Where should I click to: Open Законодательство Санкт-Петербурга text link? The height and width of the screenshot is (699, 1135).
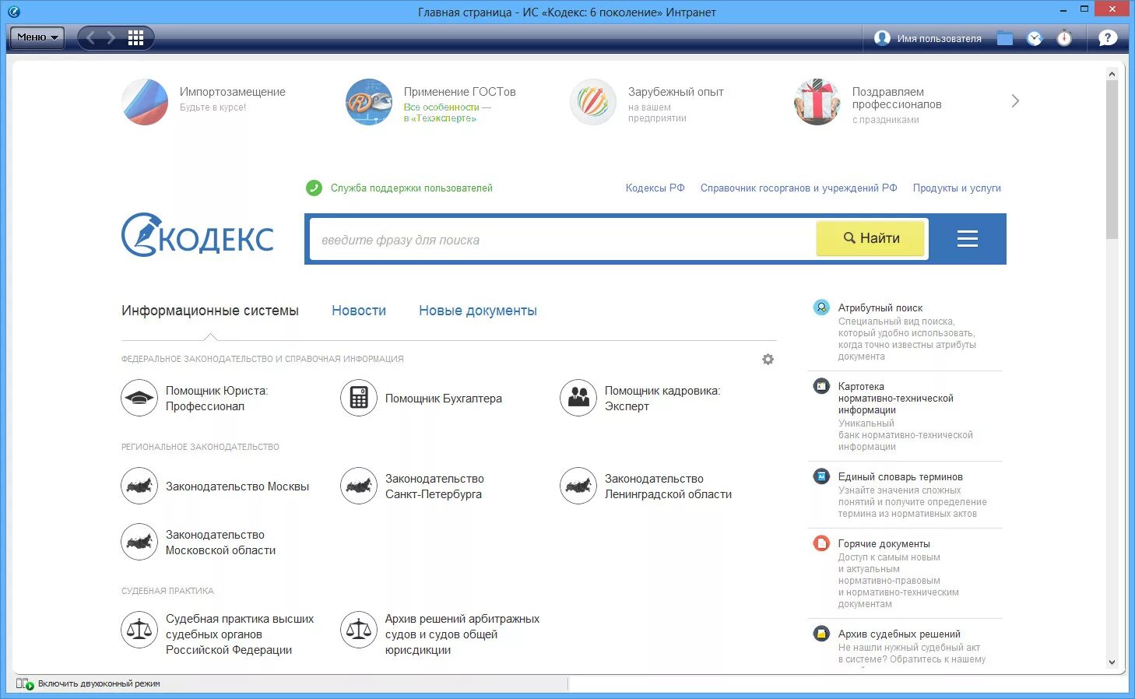[434, 486]
